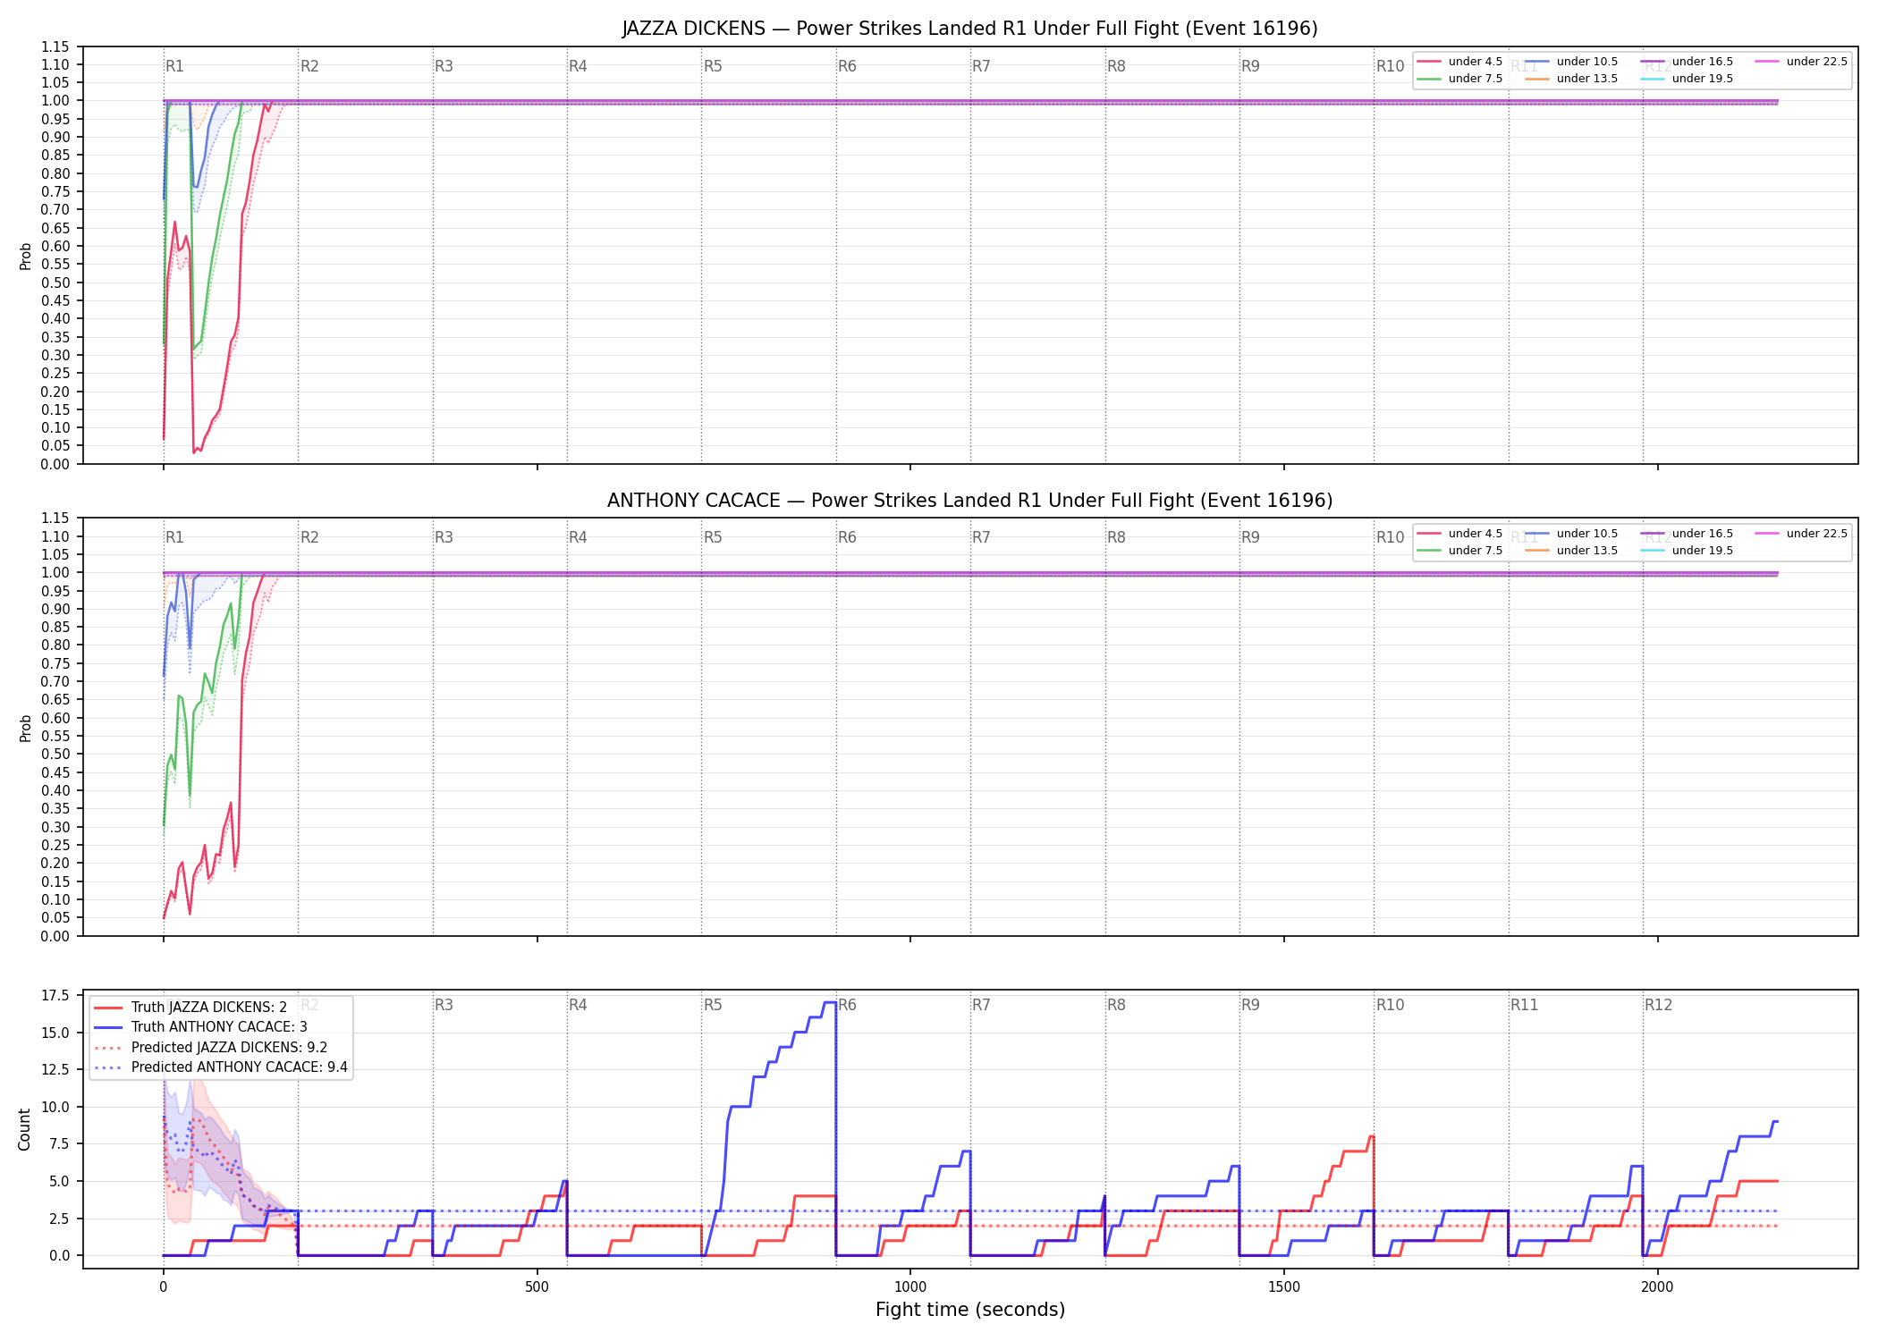Select 'Predicted ANTHONY CACACE: 9.4' legend item
This screenshot has height=1341, width=1878.
pos(221,1067)
